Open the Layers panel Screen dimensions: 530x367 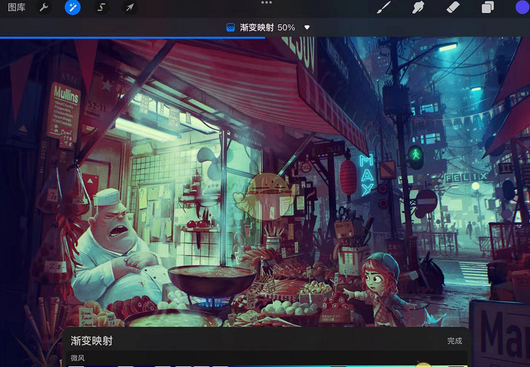[488, 7]
